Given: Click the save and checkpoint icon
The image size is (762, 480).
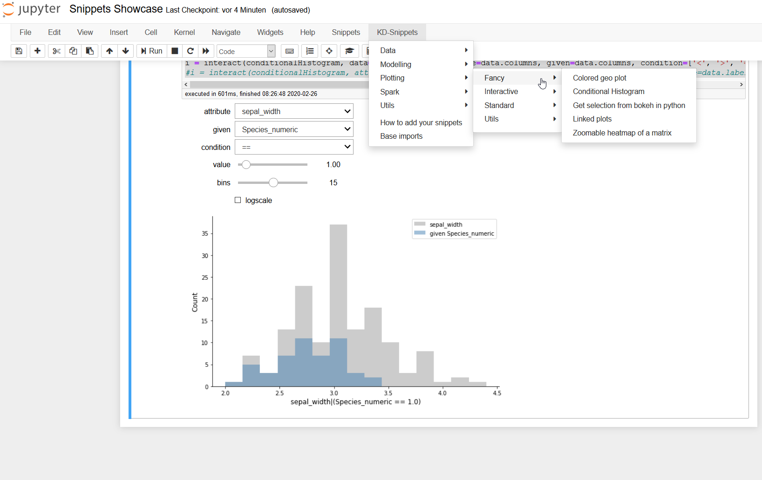Looking at the screenshot, I should point(19,51).
